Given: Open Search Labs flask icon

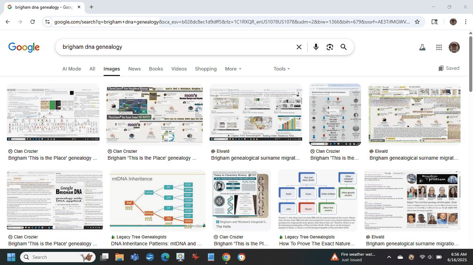Looking at the screenshot, I should pyautogui.click(x=422, y=47).
